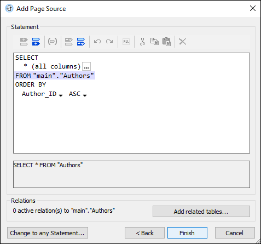Click the scissors Cut icon
This screenshot has height=244, width=261.
pyautogui.click(x=142, y=42)
